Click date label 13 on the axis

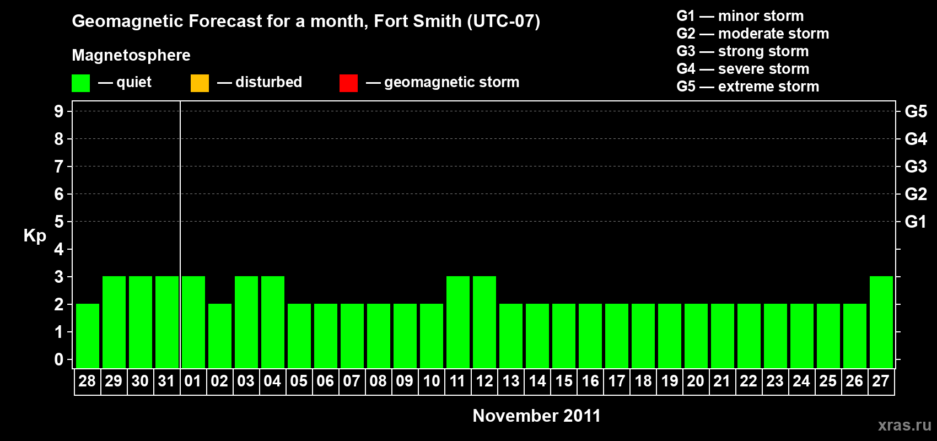point(510,381)
